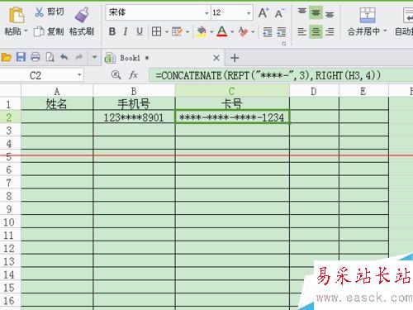Toggle Bold formatting
The height and width of the screenshot is (310, 413).
click(112, 31)
